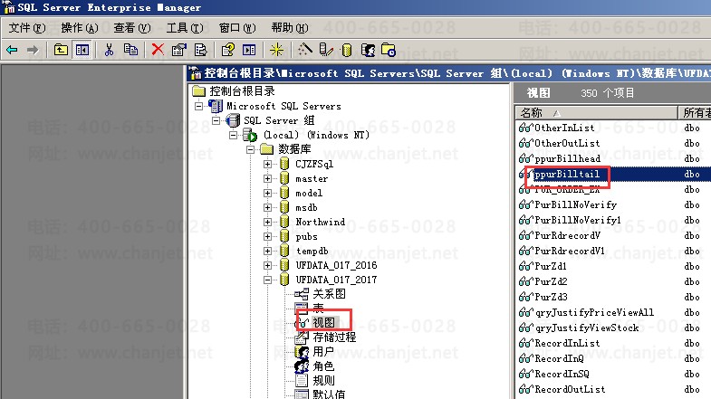Viewport: 711px width, 399px height.
Task: Select the 存储过程 tree item
Action: [x=334, y=337]
